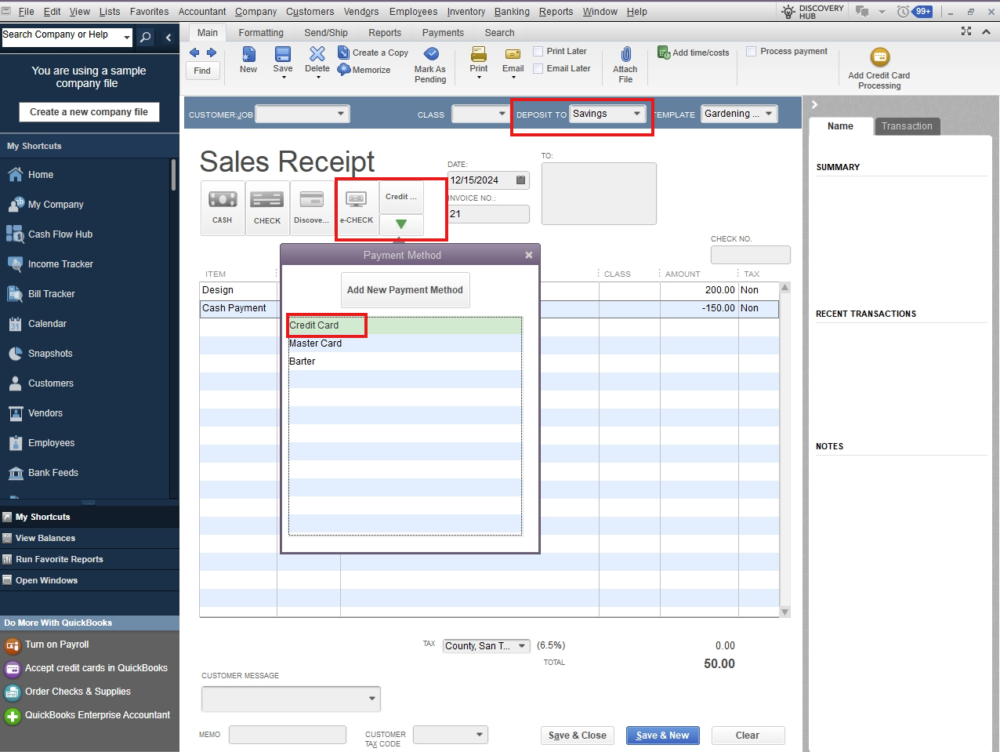Click Add time/costs
The height and width of the screenshot is (752, 1000).
pyautogui.click(x=694, y=53)
